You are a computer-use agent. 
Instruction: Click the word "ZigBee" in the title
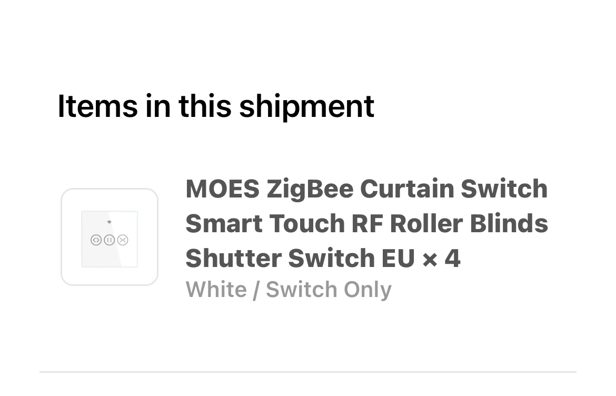point(310,189)
